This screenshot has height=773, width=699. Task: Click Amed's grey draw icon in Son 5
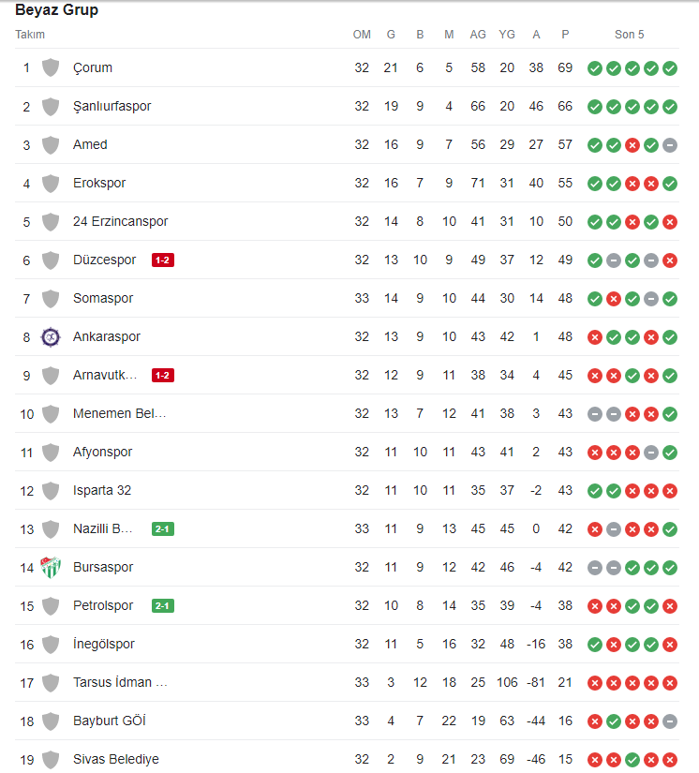[670, 145]
